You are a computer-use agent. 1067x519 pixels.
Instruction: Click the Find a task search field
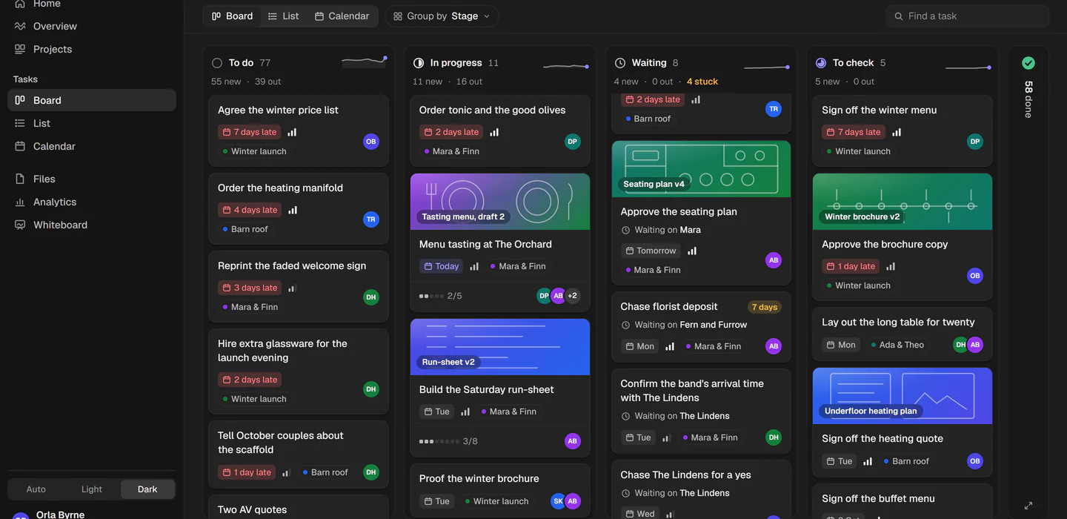pyautogui.click(x=968, y=16)
